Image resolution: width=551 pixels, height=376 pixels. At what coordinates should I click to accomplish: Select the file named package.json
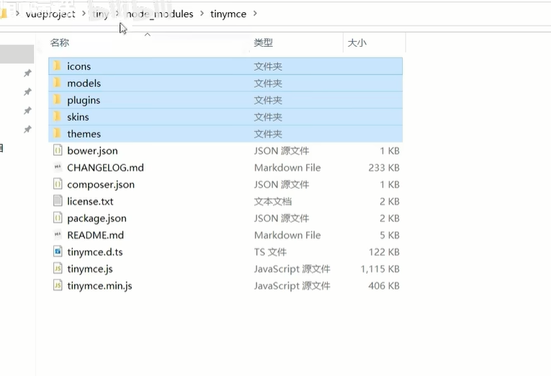tap(97, 218)
